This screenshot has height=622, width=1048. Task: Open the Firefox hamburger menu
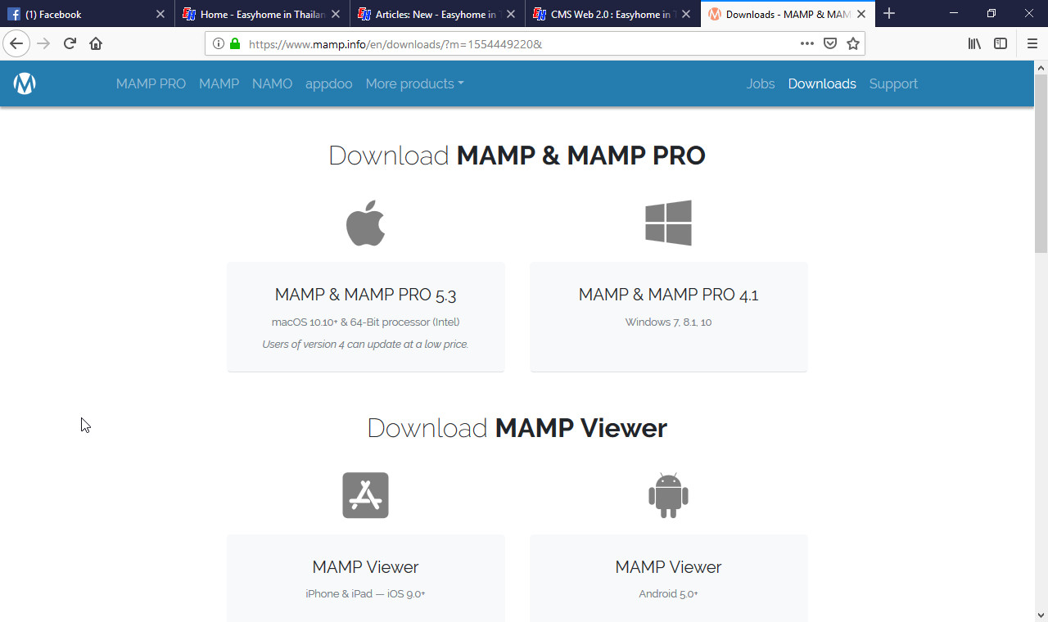click(x=1031, y=43)
